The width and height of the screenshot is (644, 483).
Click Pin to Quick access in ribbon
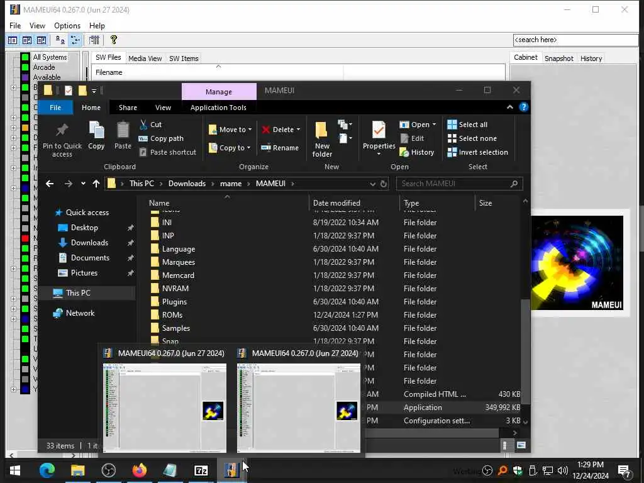pos(62,140)
